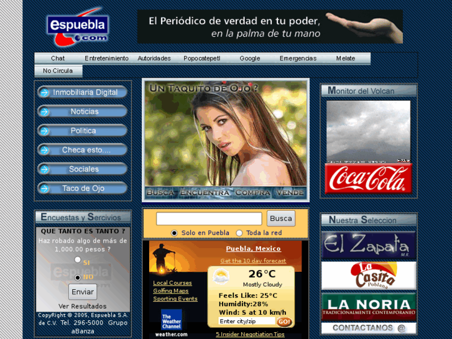The height and width of the screenshot is (339, 452).
Task: Click BUSCA on the image banner
Action: click(x=160, y=192)
